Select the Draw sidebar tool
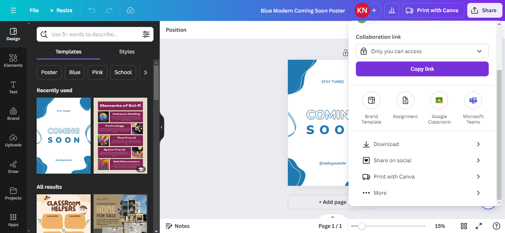This screenshot has height=233, width=505. [13, 167]
